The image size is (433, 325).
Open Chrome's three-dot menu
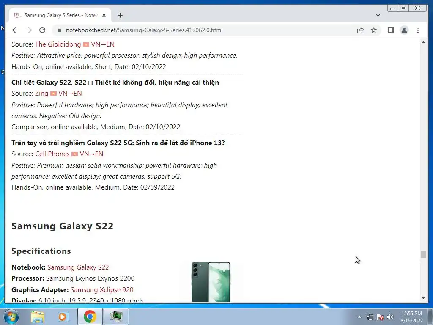(x=418, y=30)
